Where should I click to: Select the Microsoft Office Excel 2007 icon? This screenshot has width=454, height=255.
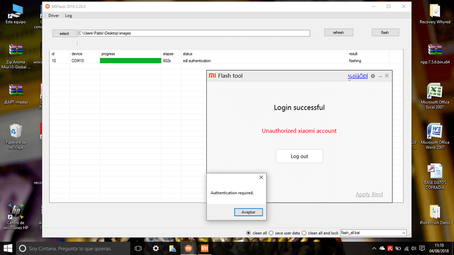click(x=435, y=97)
